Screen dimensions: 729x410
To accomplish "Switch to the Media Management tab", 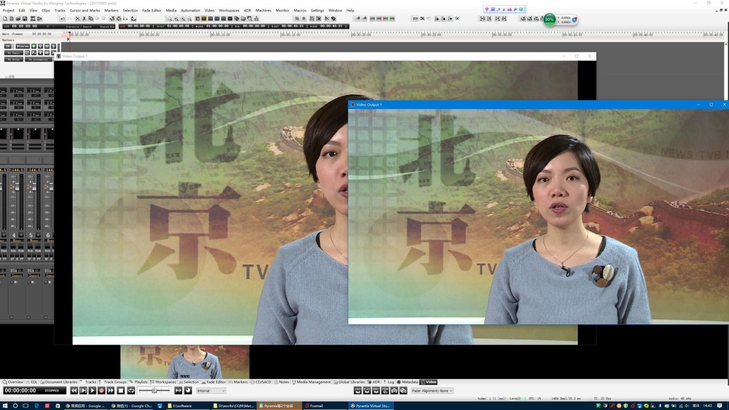I will (x=312, y=382).
